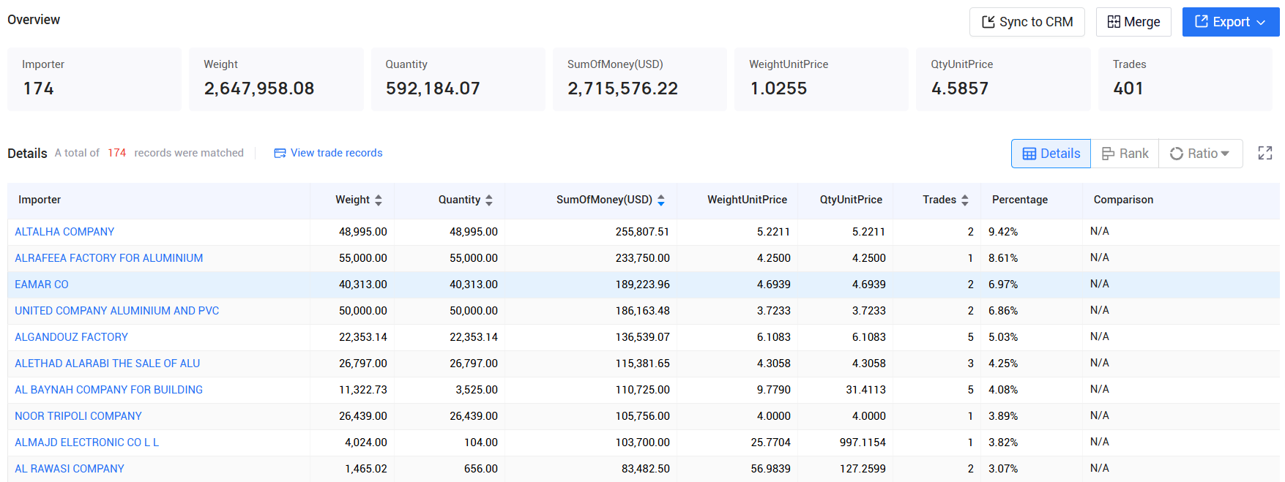Click the Merge button

click(x=1133, y=22)
